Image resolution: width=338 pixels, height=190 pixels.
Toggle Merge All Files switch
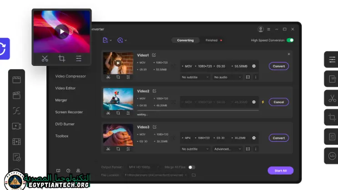(192, 167)
